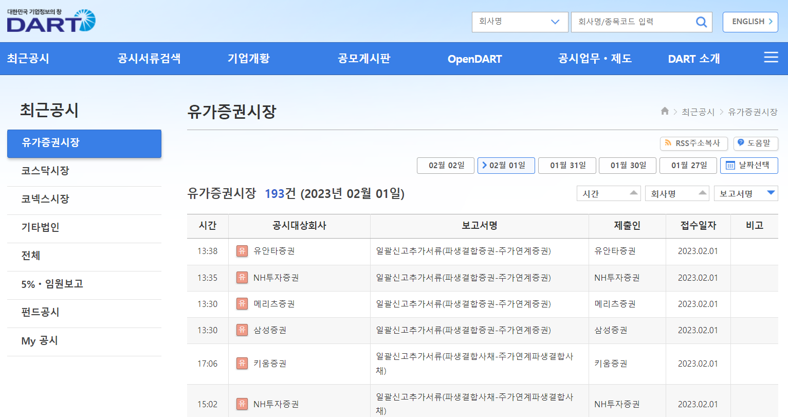Select 펀드공시 in the sidebar
788x417 pixels.
point(84,313)
